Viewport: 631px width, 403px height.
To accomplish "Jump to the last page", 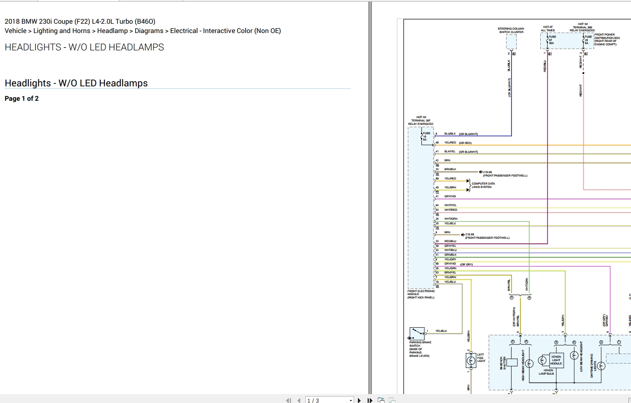I will pos(370,400).
